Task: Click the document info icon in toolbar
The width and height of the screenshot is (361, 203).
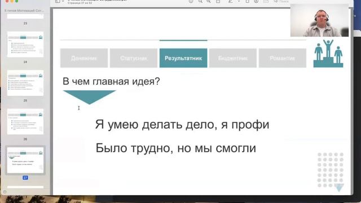Action: point(191,1)
